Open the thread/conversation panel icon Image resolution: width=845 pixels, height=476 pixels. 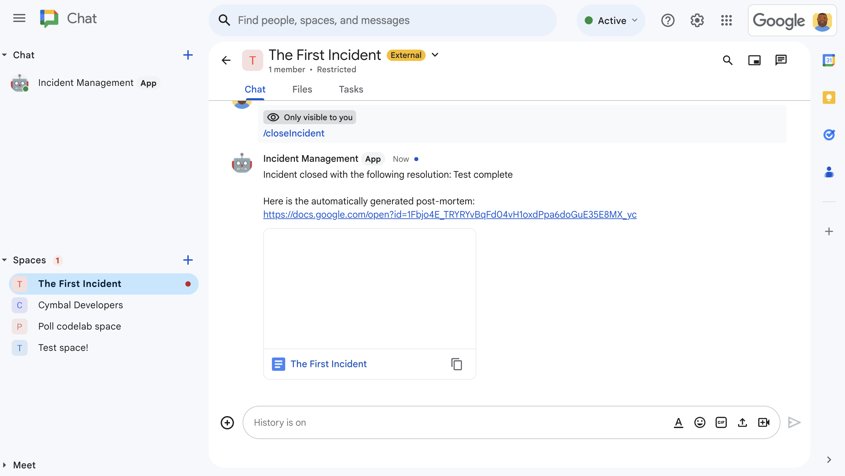pos(780,60)
